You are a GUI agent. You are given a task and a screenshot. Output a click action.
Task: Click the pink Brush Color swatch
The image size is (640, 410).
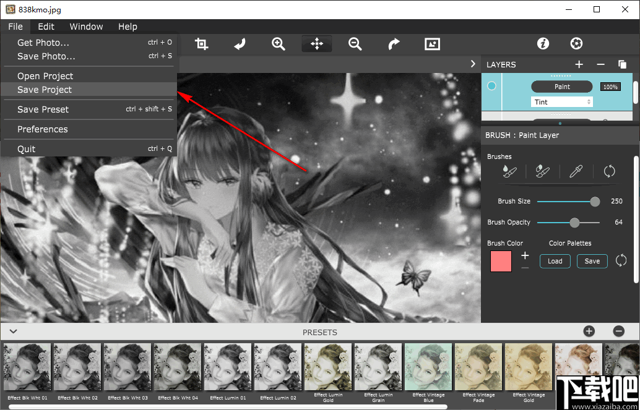(x=501, y=262)
